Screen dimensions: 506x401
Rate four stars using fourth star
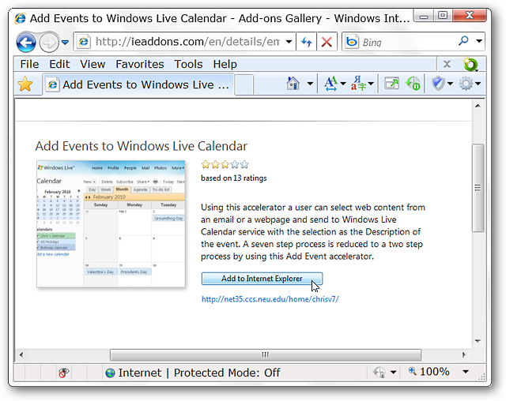click(x=235, y=165)
